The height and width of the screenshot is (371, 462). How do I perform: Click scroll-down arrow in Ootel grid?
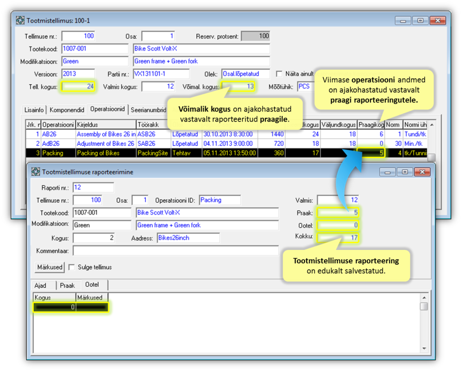point(424,348)
